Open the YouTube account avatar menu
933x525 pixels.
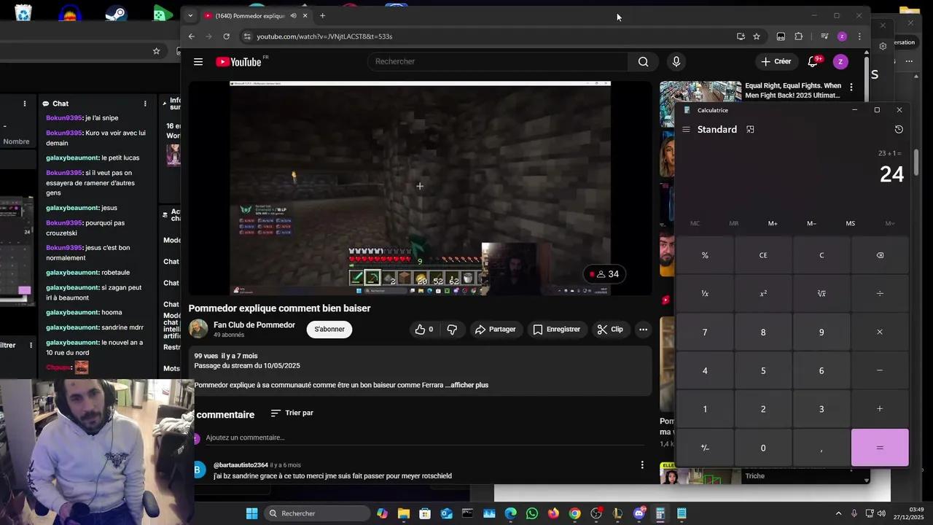coord(840,62)
